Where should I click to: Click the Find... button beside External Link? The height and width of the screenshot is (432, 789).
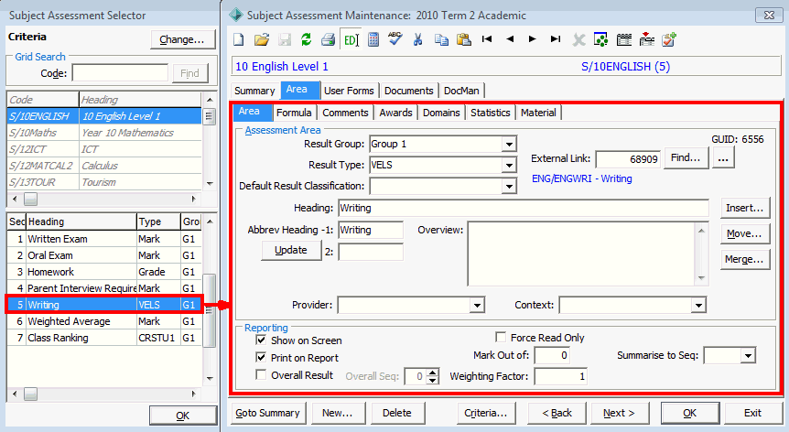tap(686, 158)
